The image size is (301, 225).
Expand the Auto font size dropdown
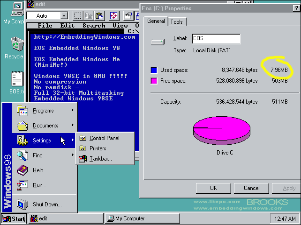pyautogui.click(x=64, y=16)
